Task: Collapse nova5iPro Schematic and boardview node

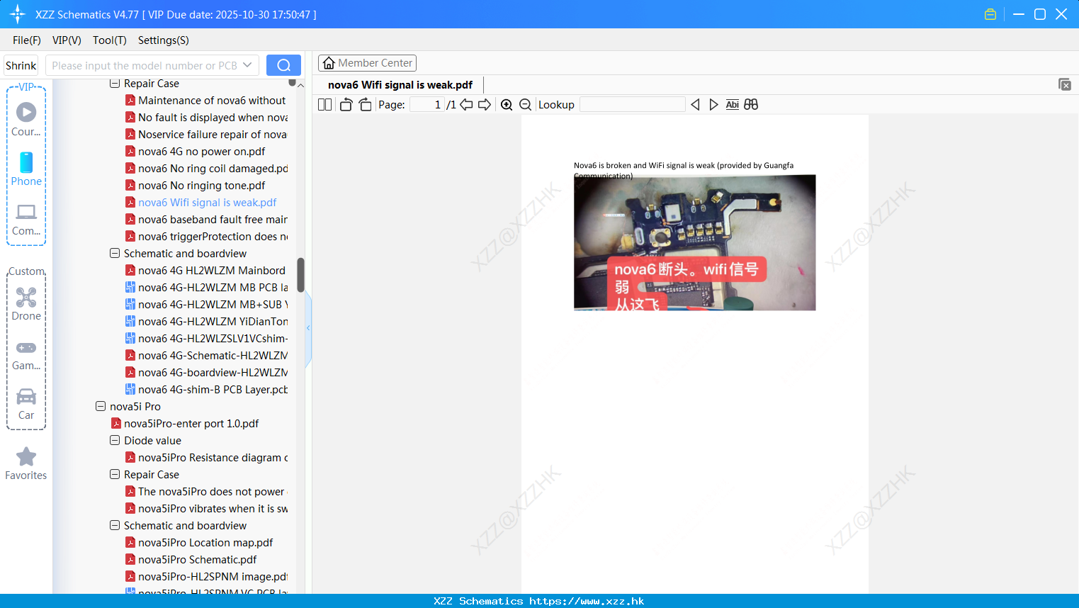Action: (115, 526)
